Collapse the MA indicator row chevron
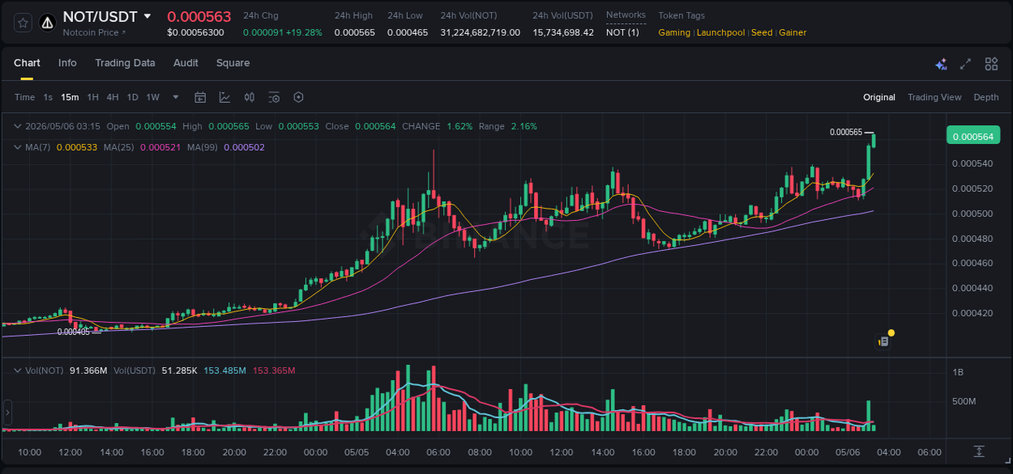This screenshot has width=1013, height=474. pyautogui.click(x=18, y=147)
